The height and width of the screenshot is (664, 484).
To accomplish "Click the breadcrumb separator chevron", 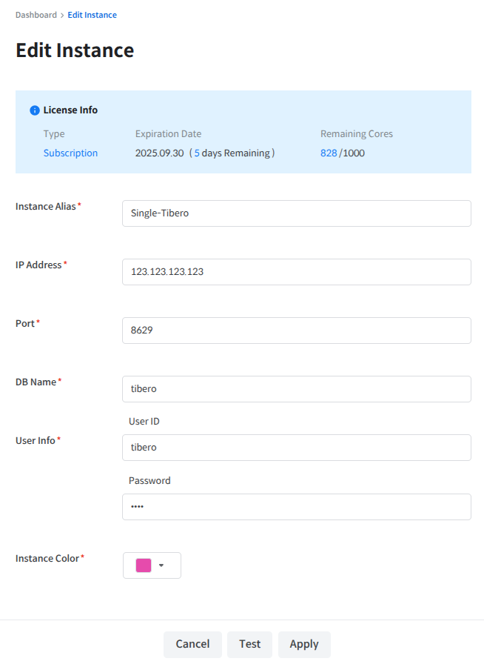I will [x=62, y=16].
